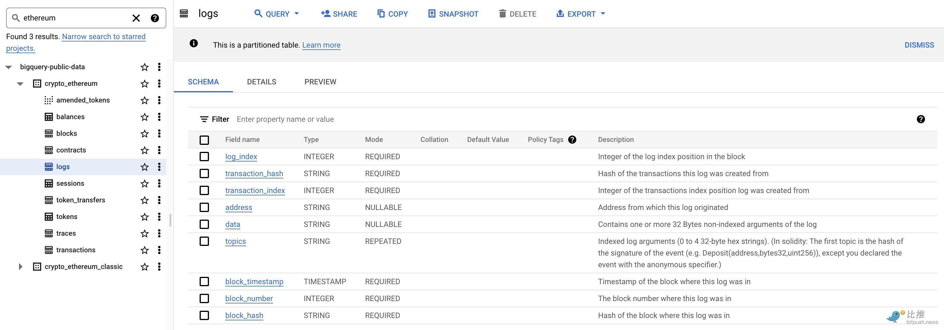Switch to the Preview tab

point(320,82)
